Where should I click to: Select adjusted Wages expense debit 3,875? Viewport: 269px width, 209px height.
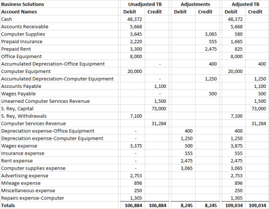coord(236,146)
